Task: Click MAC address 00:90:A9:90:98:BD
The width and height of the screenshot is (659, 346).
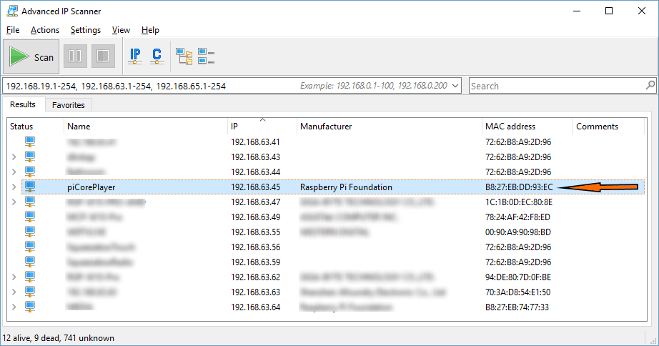Action: 518,232
